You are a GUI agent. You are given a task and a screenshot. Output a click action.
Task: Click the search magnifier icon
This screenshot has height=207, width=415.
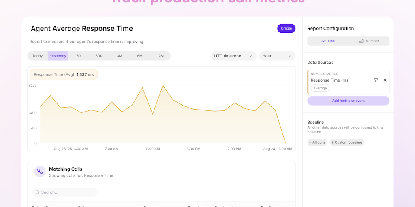pos(37,192)
